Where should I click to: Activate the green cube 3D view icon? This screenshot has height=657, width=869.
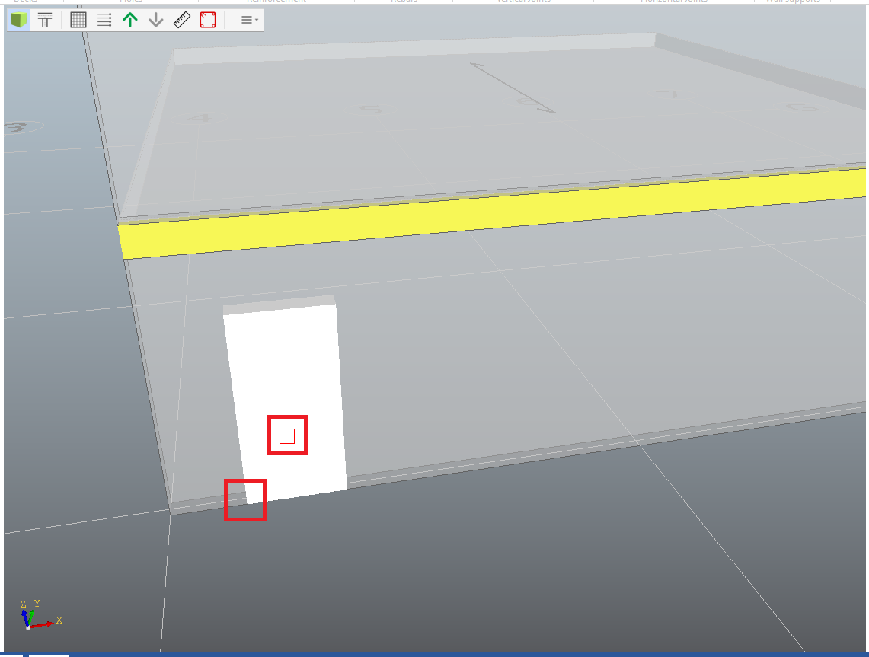click(x=19, y=21)
